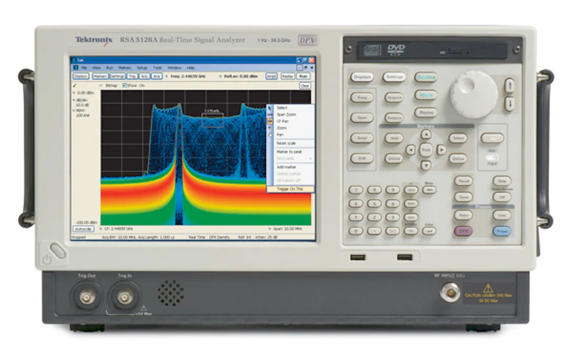Image resolution: width=573 pixels, height=351 pixels.
Task: Expand the Freq field arrow in toolbar
Action: 166,76
